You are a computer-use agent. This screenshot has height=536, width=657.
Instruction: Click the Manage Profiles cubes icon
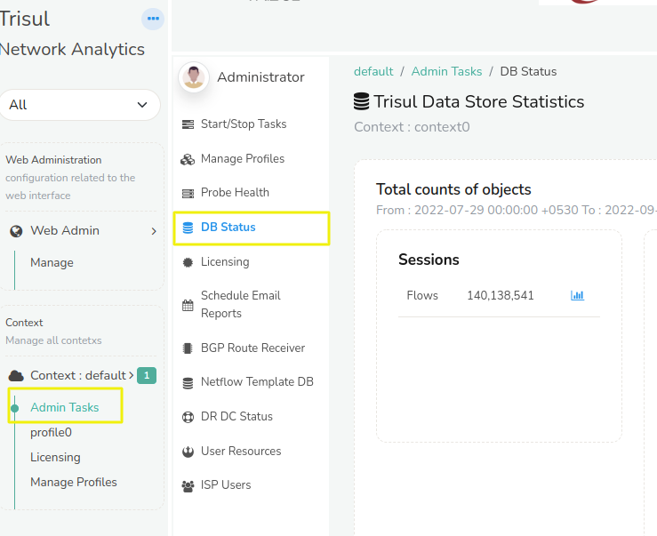(x=188, y=160)
